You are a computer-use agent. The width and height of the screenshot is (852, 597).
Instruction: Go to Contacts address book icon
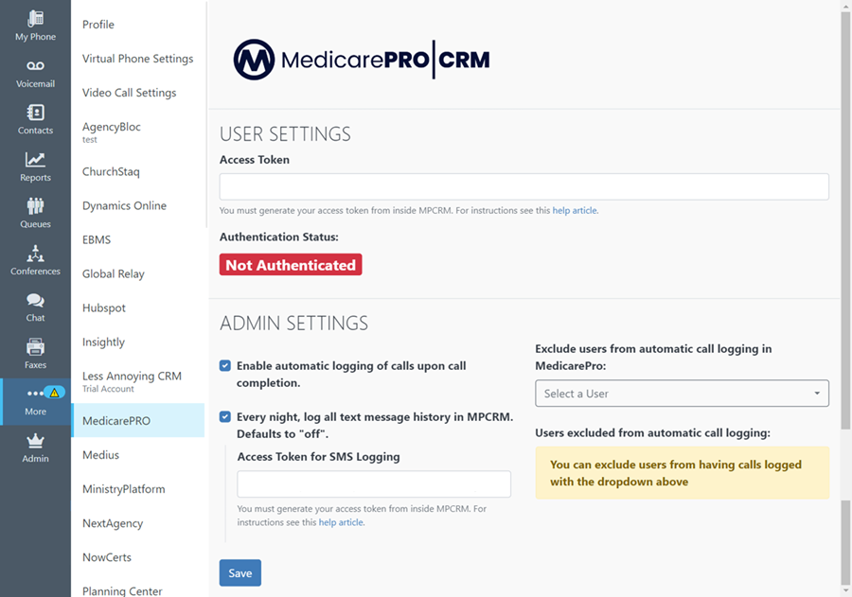[35, 113]
